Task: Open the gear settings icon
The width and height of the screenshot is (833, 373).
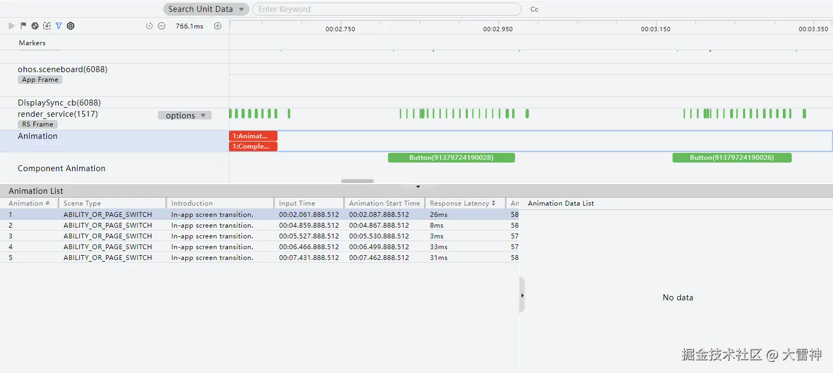Action: coord(71,26)
